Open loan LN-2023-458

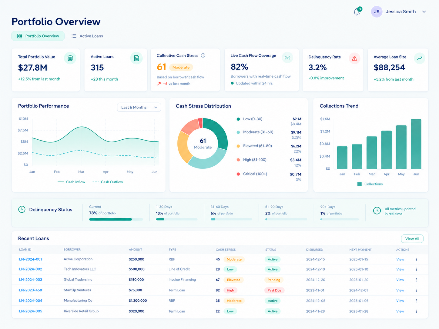pyautogui.click(x=31, y=290)
